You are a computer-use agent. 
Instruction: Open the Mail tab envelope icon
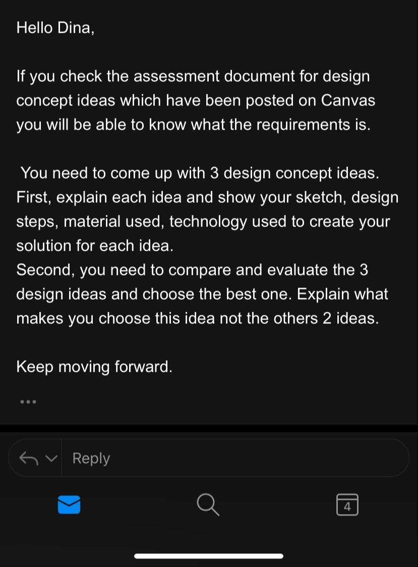click(69, 504)
